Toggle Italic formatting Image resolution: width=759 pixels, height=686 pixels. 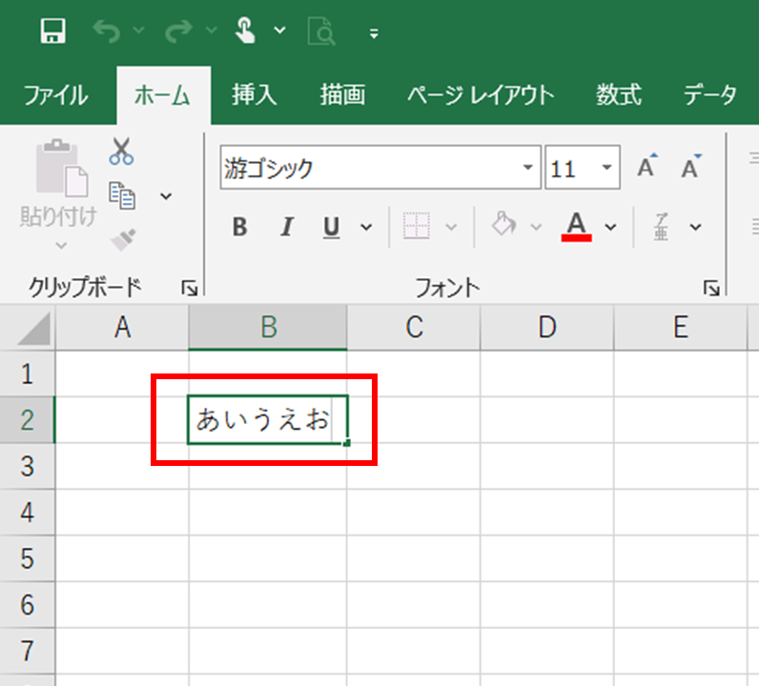pos(286,227)
